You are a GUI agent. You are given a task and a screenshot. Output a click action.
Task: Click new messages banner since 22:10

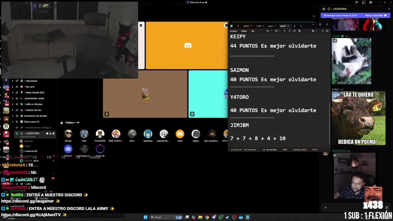pyautogui.click(x=356, y=15)
